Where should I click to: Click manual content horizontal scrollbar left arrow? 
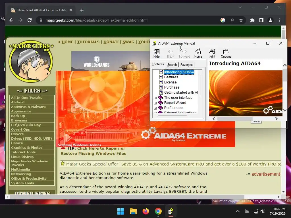(214, 119)
